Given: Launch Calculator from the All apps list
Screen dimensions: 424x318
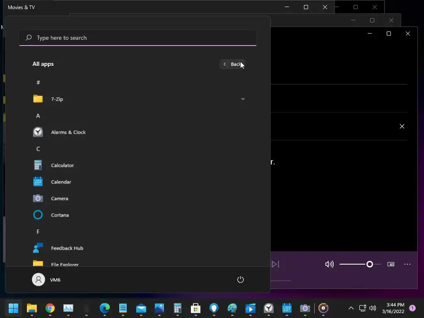Looking at the screenshot, I should pos(138,165).
